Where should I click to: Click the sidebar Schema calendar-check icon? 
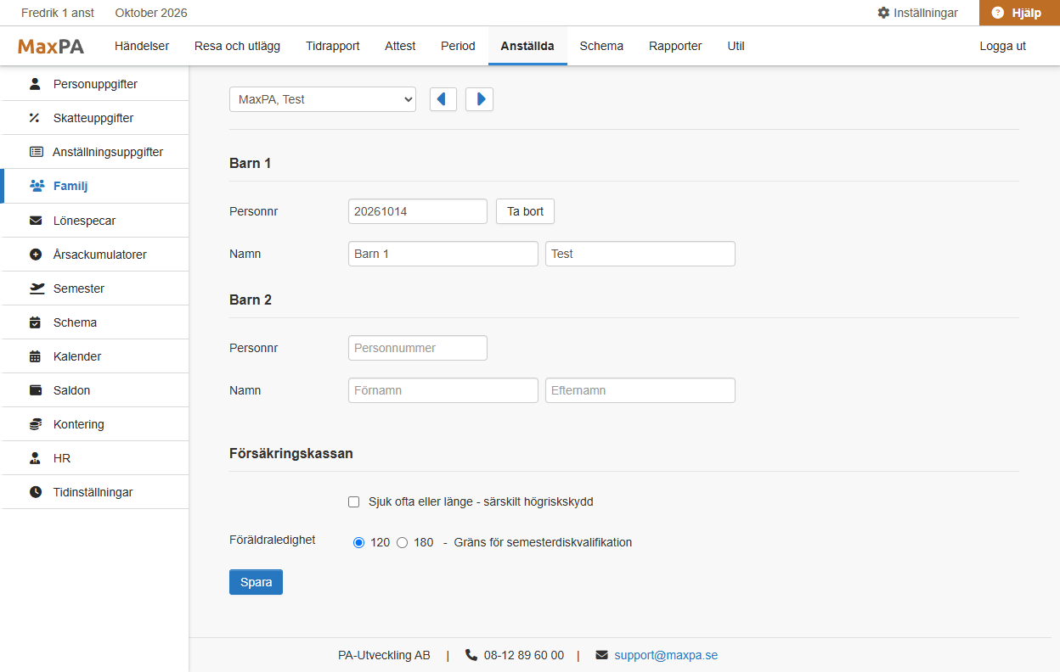35,322
